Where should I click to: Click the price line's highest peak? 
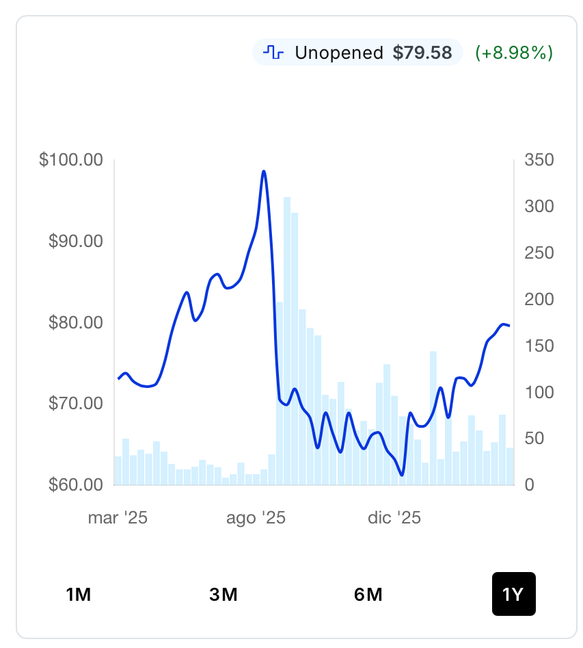264,171
